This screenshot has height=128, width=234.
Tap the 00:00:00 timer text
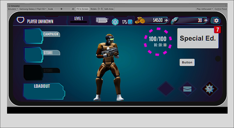click(160, 45)
